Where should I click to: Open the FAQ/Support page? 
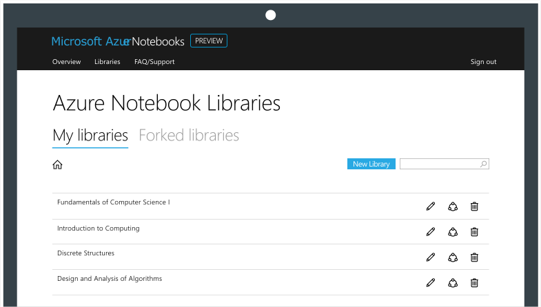(154, 62)
